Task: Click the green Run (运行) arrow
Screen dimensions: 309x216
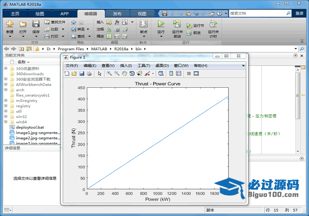Action: [x=161, y=24]
